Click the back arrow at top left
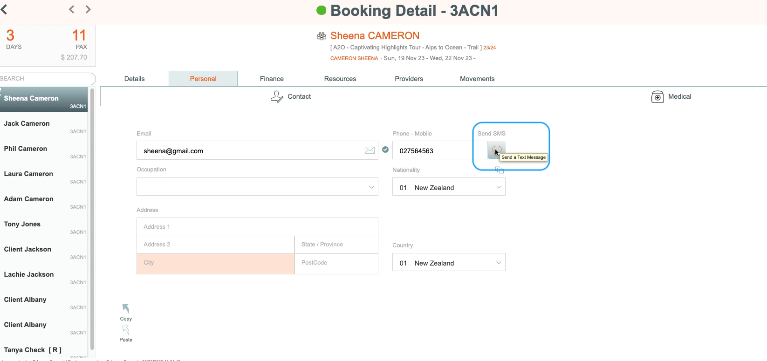 (x=4, y=9)
